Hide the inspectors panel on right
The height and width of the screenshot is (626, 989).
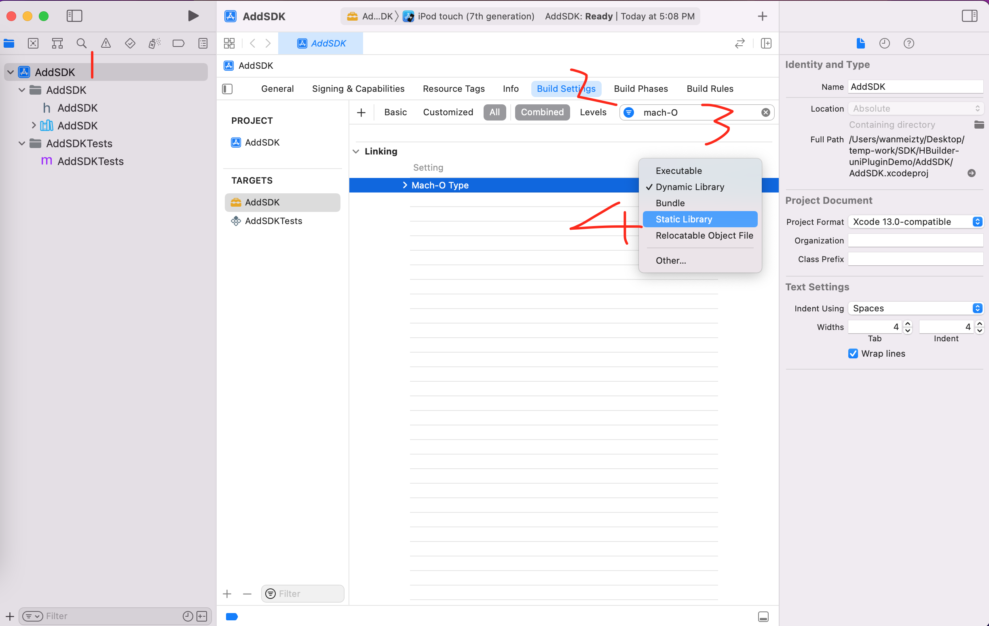tap(969, 16)
